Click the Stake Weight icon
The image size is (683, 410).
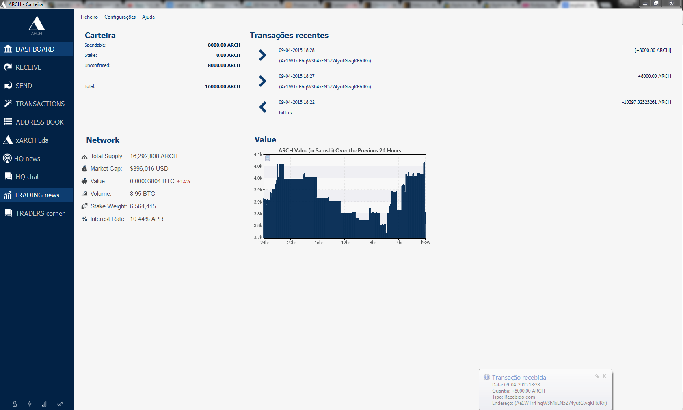pos(84,206)
